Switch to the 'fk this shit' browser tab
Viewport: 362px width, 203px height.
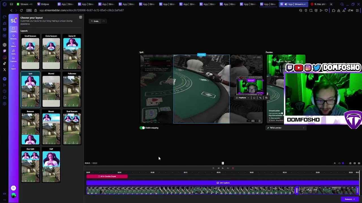[x=318, y=4]
